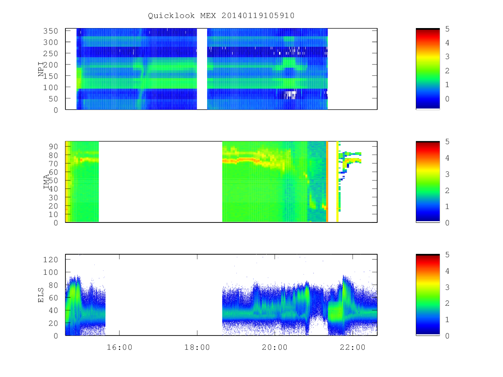Click inside the IMA spectrogram plot
Screen dimensions: 503x377
click(221, 182)
